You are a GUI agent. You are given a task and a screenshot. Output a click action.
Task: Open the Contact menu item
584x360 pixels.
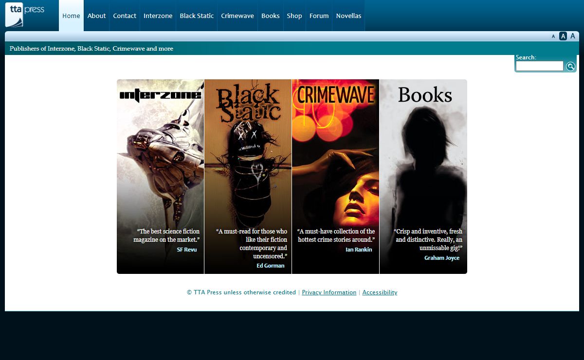click(x=125, y=16)
